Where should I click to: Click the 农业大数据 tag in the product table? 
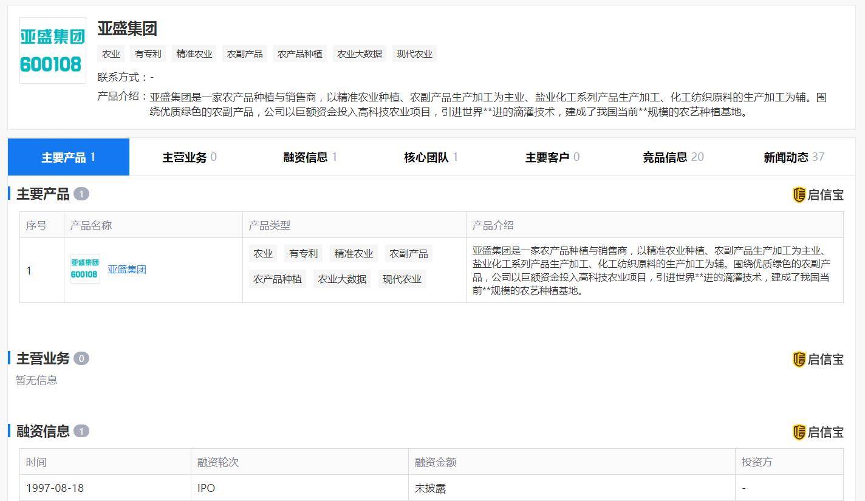(343, 279)
